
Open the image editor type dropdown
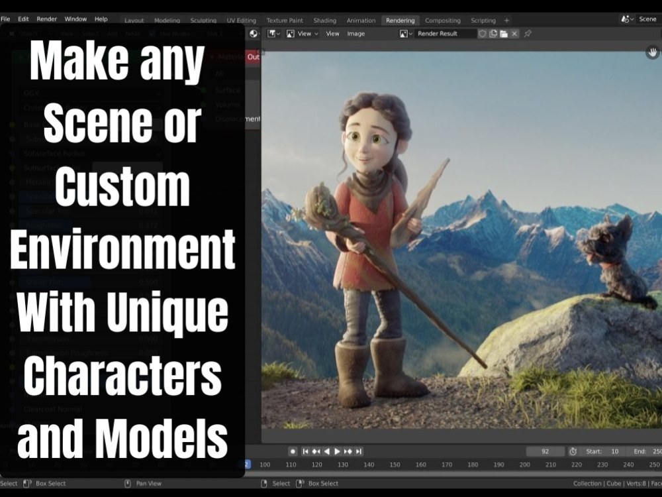click(x=273, y=34)
